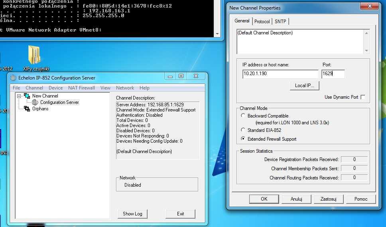Enable the Use Dynamic Port checkbox
Image resolution: width=386 pixels, height=227 pixels.
point(363,97)
